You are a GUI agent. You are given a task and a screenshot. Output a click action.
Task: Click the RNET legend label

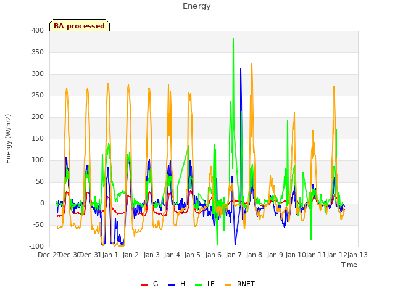click(246, 284)
